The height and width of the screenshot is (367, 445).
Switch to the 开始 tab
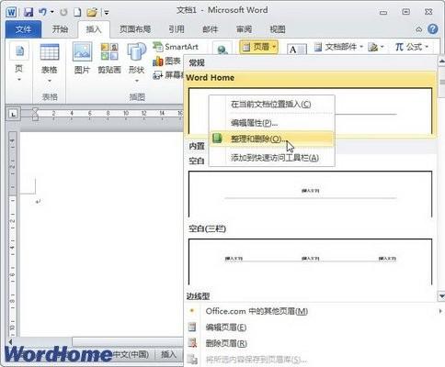click(60, 29)
